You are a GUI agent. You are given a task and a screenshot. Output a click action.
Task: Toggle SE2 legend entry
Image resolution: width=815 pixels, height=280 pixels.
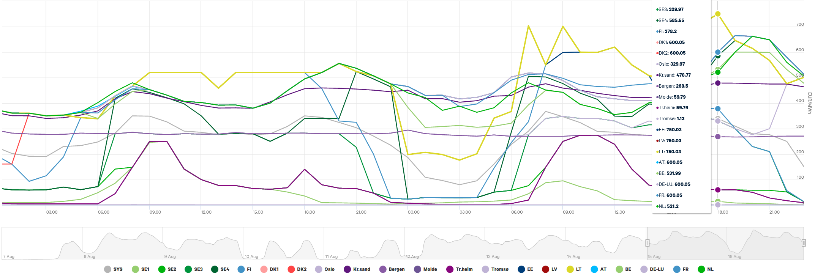(x=167, y=269)
